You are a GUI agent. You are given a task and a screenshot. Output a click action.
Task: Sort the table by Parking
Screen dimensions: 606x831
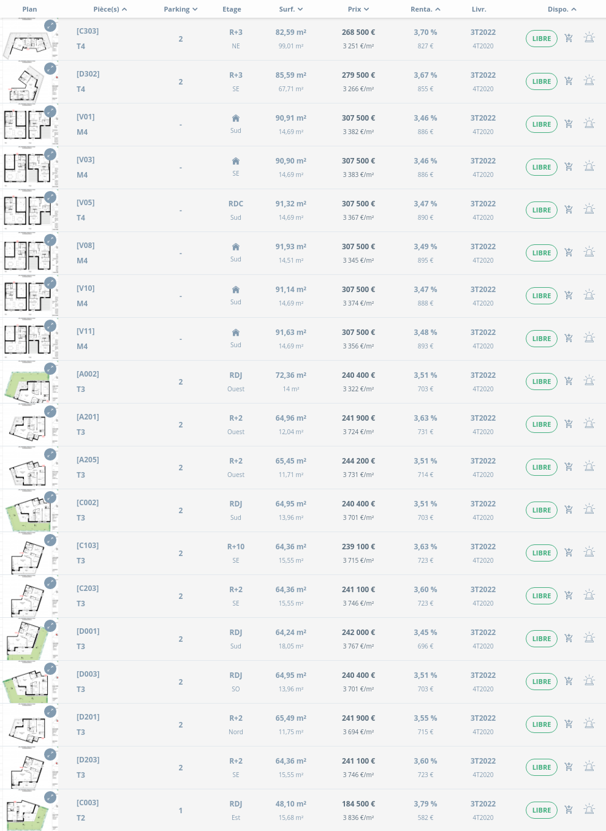tap(181, 9)
